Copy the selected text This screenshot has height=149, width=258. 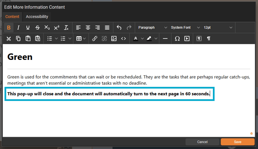pyautogui.click(x=18, y=39)
